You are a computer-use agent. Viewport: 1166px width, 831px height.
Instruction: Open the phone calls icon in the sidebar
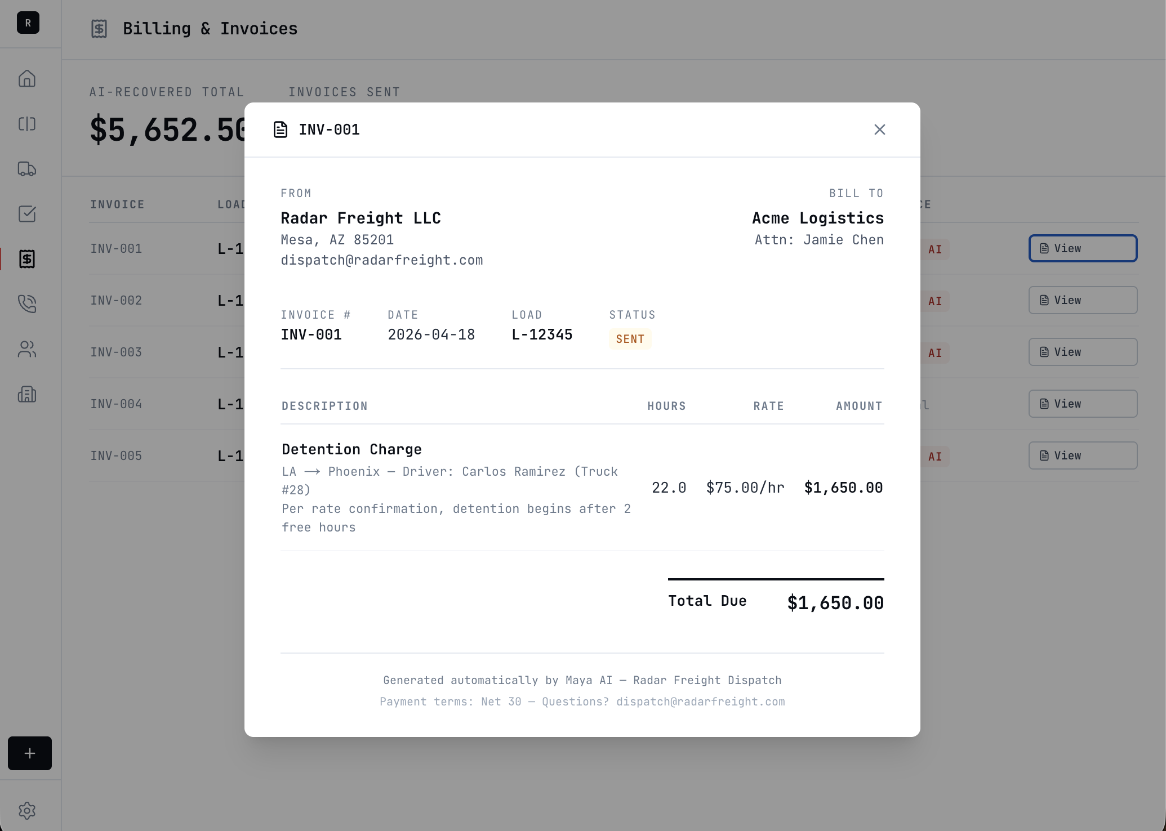[27, 304]
